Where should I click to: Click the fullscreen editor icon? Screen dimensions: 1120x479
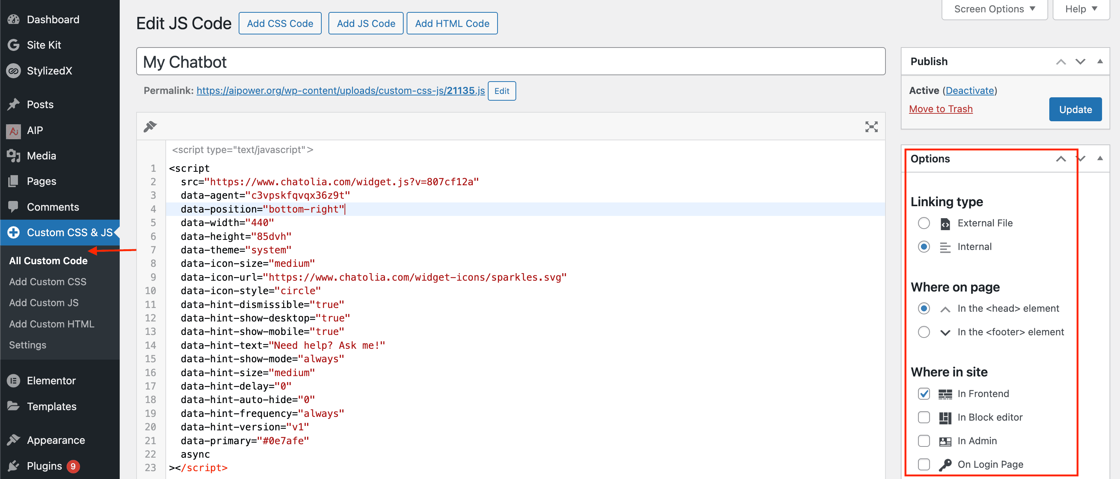[871, 126]
